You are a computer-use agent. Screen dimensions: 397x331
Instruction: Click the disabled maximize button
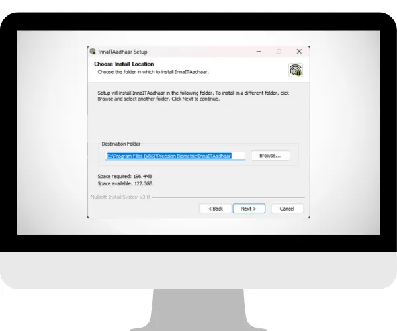tap(279, 52)
